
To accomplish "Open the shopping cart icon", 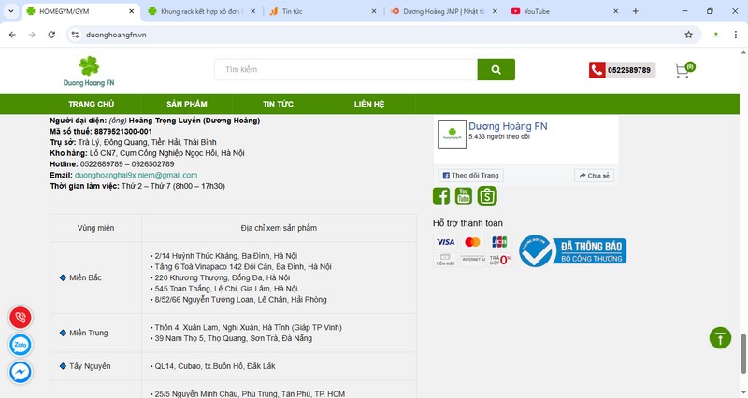I will click(683, 71).
